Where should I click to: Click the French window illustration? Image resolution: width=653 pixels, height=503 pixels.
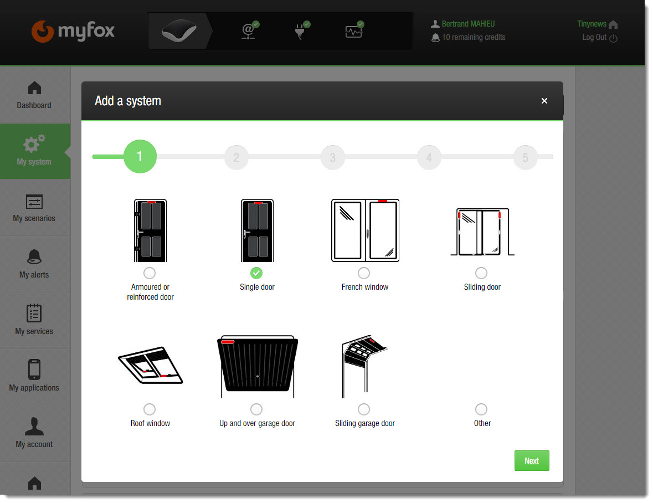[364, 230]
